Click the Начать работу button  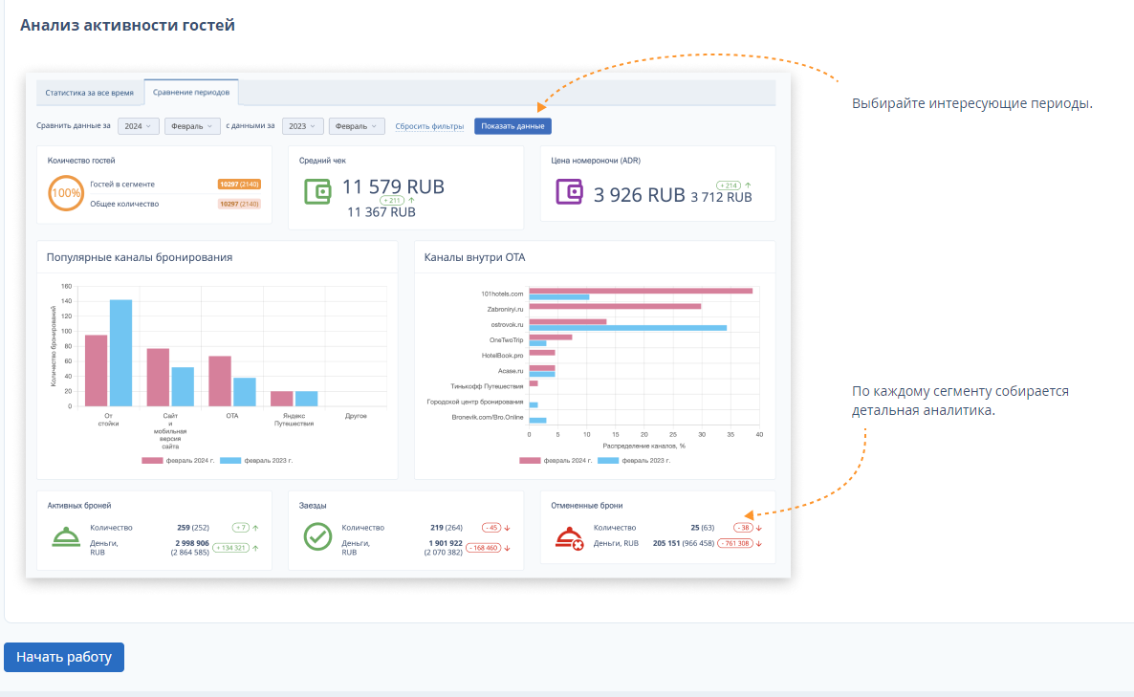[x=64, y=657]
